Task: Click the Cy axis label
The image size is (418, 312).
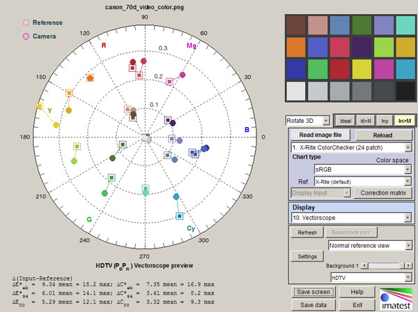Action: [x=191, y=228]
